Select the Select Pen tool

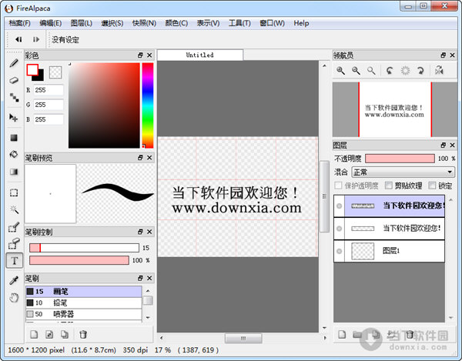pos(14,227)
